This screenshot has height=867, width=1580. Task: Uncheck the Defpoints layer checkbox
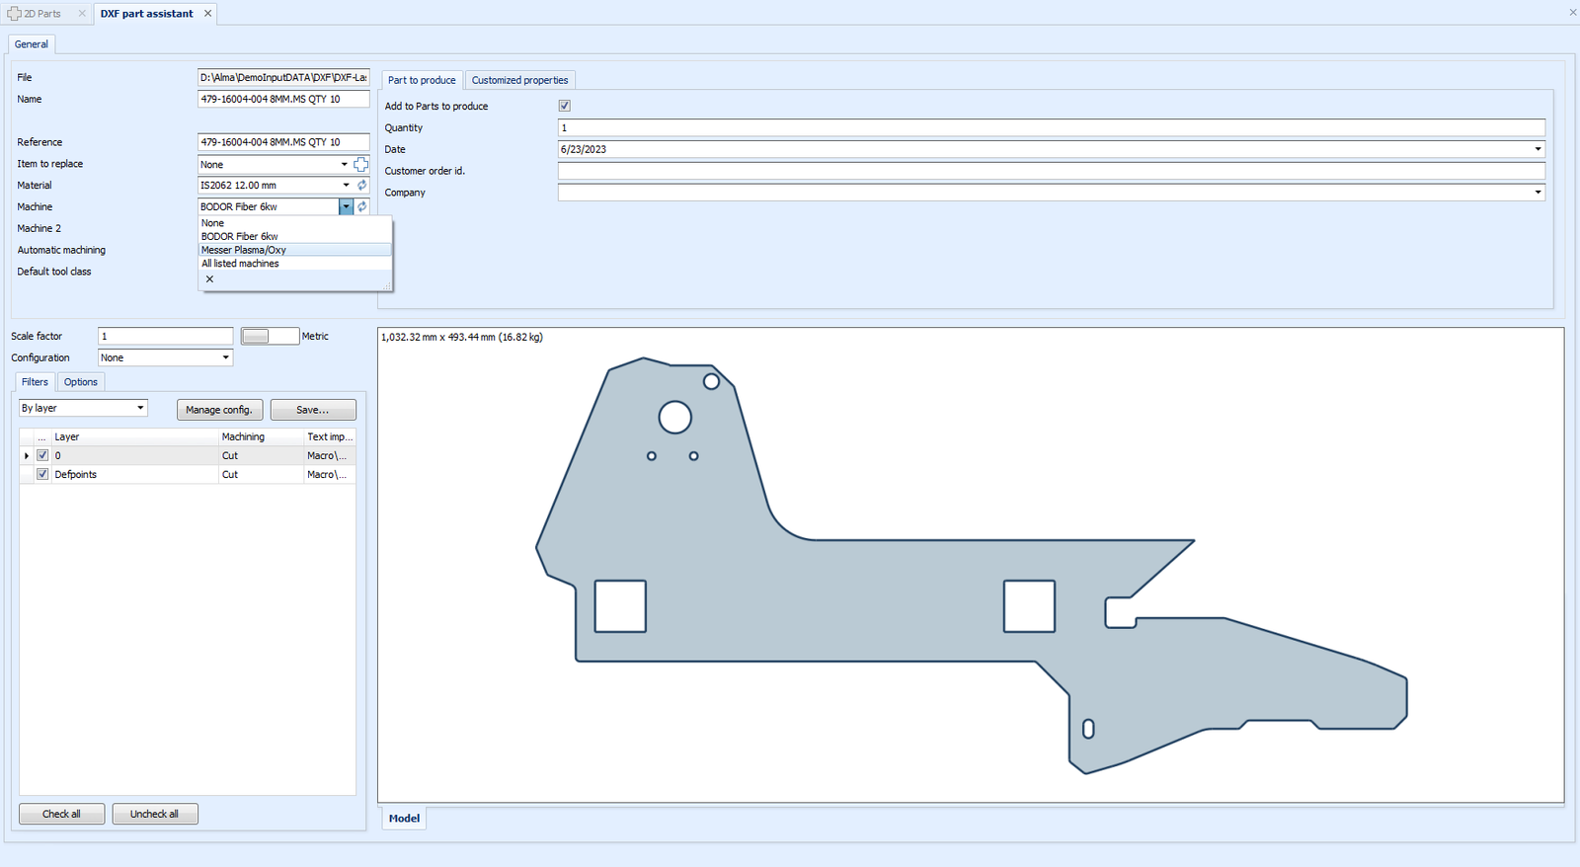[x=42, y=474]
